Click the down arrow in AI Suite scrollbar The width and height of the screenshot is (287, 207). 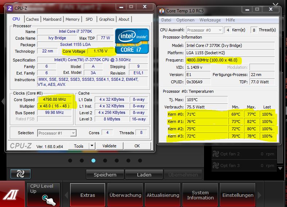pyautogui.click(x=280, y=168)
